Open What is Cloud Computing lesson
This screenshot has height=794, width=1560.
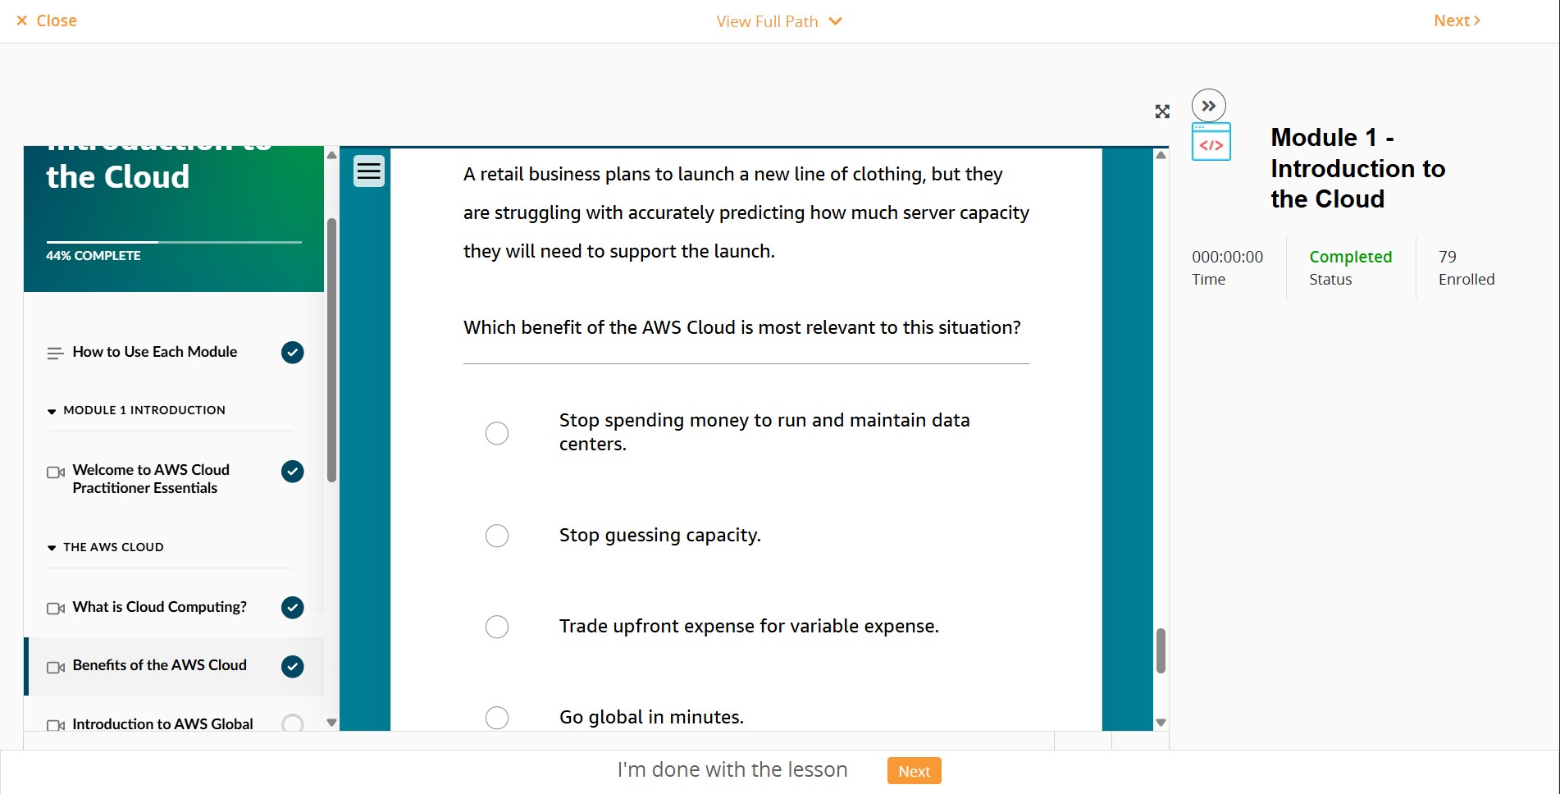(x=159, y=607)
